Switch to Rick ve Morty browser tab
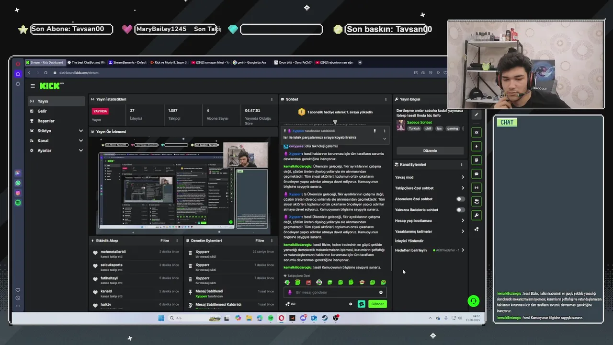This screenshot has height=345, width=613. 169,62
